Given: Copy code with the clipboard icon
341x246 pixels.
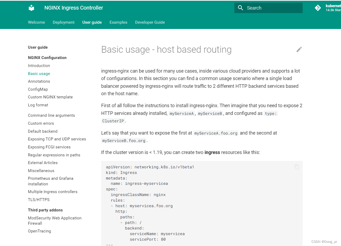Looking at the screenshot, I should click(x=297, y=167).
